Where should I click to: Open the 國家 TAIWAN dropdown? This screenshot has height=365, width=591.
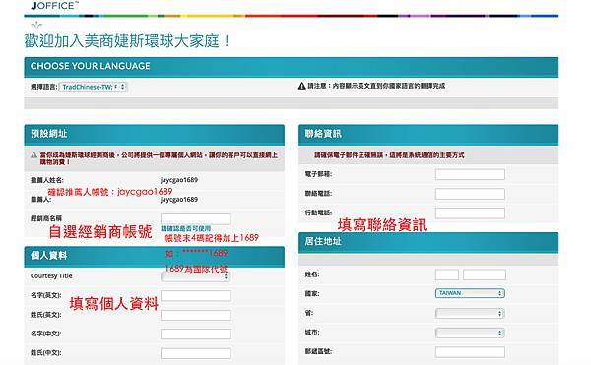(470, 293)
